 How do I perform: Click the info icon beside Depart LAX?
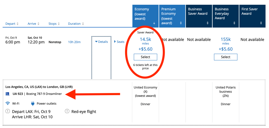pos(8,111)
